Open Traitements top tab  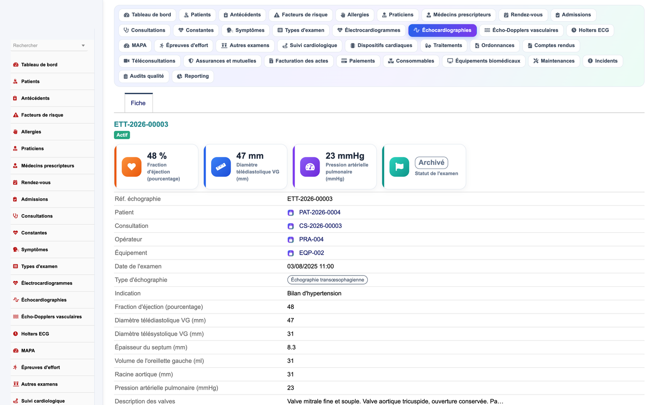point(444,45)
